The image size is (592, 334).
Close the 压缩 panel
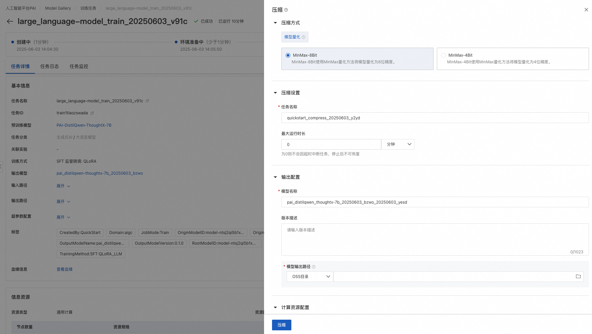point(586,10)
